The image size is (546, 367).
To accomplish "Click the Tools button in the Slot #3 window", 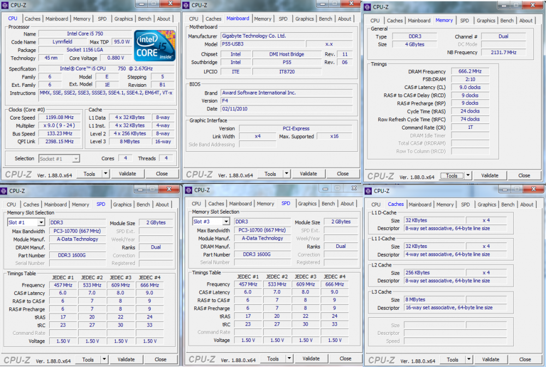I will pos(273,359).
